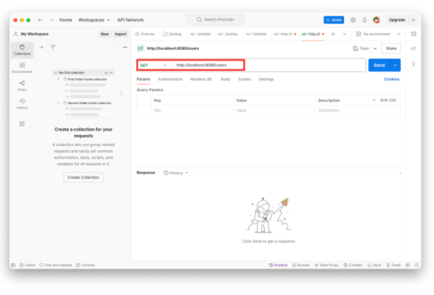The width and height of the screenshot is (434, 295).
Task: Click the Share button
Action: 391,49
